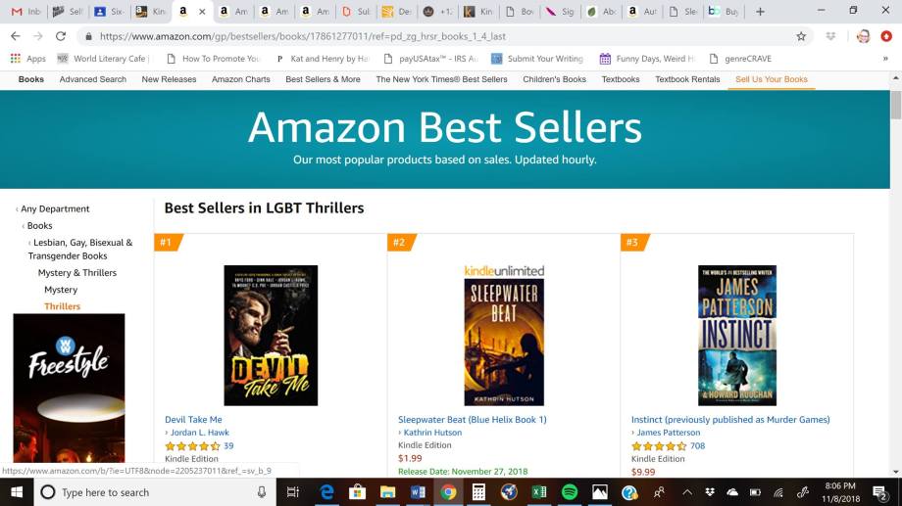Select Mystery category in the sidebar
The height and width of the screenshot is (506, 902).
click(61, 290)
